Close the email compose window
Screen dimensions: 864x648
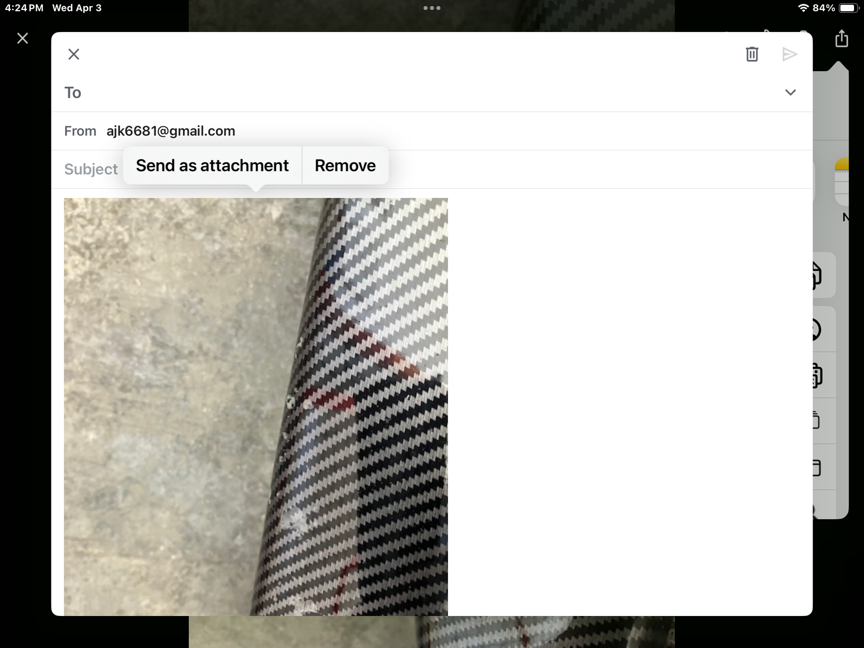(74, 54)
